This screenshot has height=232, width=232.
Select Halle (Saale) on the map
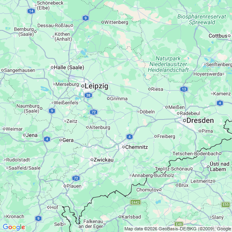[x=69, y=67]
